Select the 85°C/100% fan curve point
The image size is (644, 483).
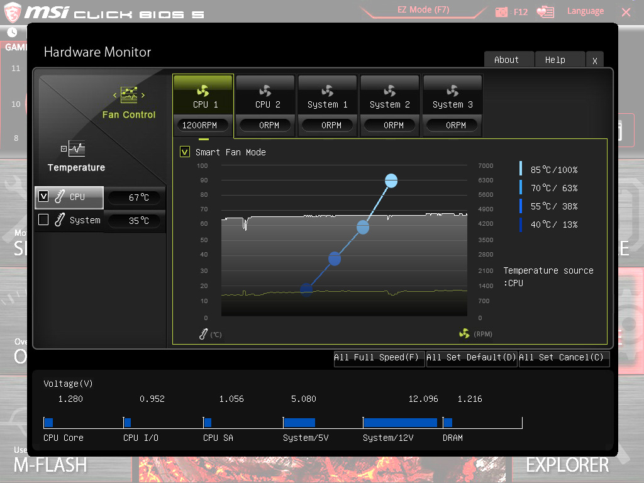(x=391, y=180)
